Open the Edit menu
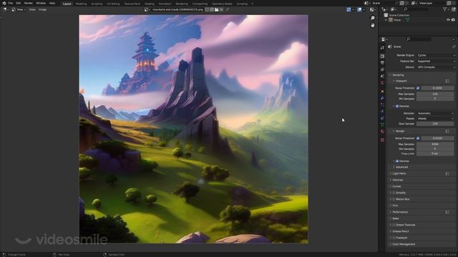458x257 pixels. 19,3
